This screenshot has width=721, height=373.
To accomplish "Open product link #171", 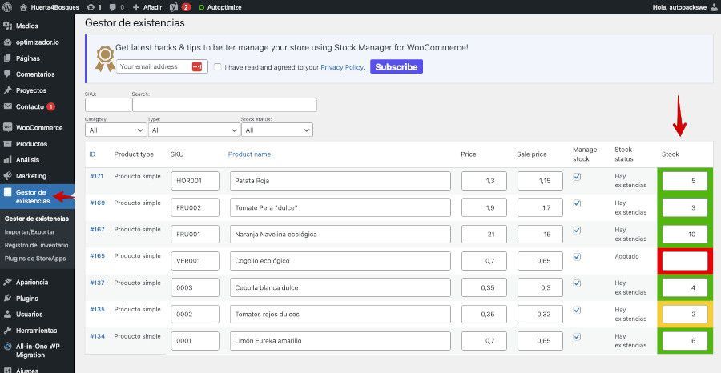I will tap(97, 176).
